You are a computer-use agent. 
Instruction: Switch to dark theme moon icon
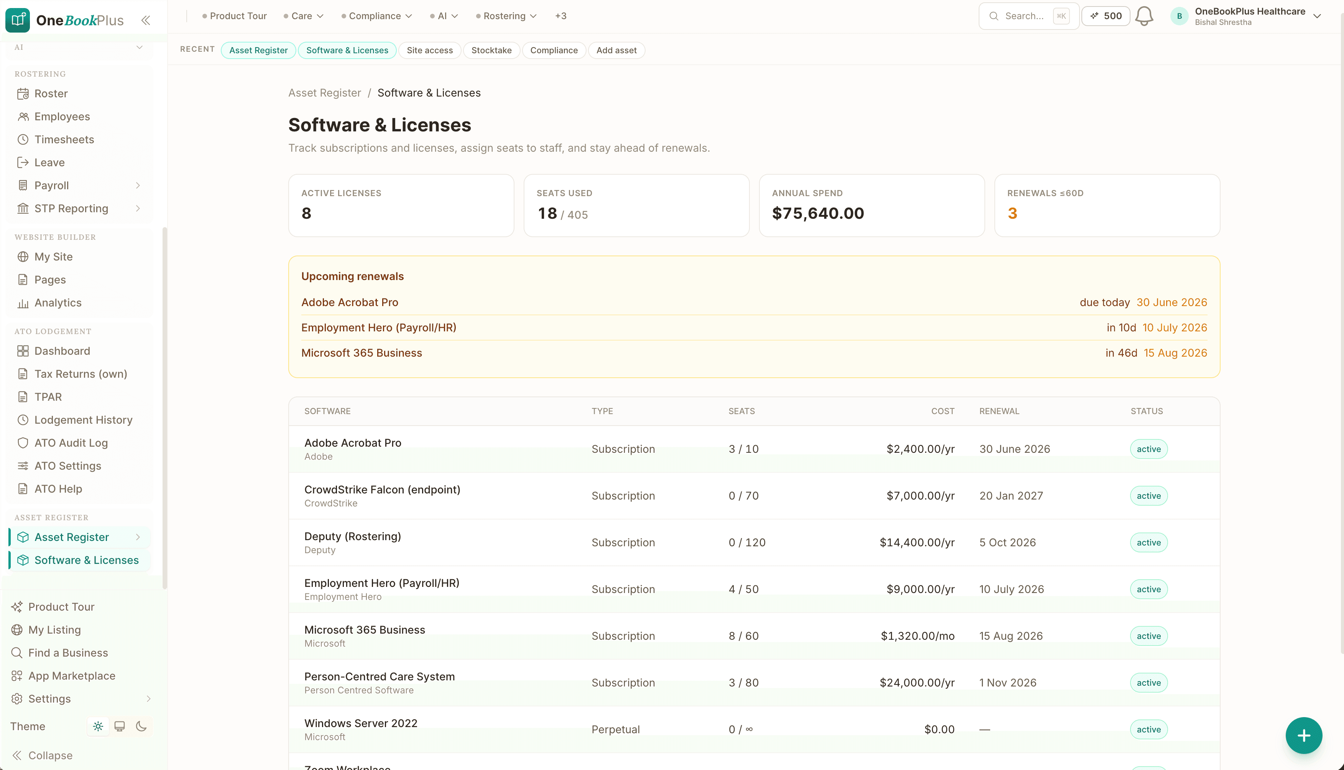click(x=141, y=727)
